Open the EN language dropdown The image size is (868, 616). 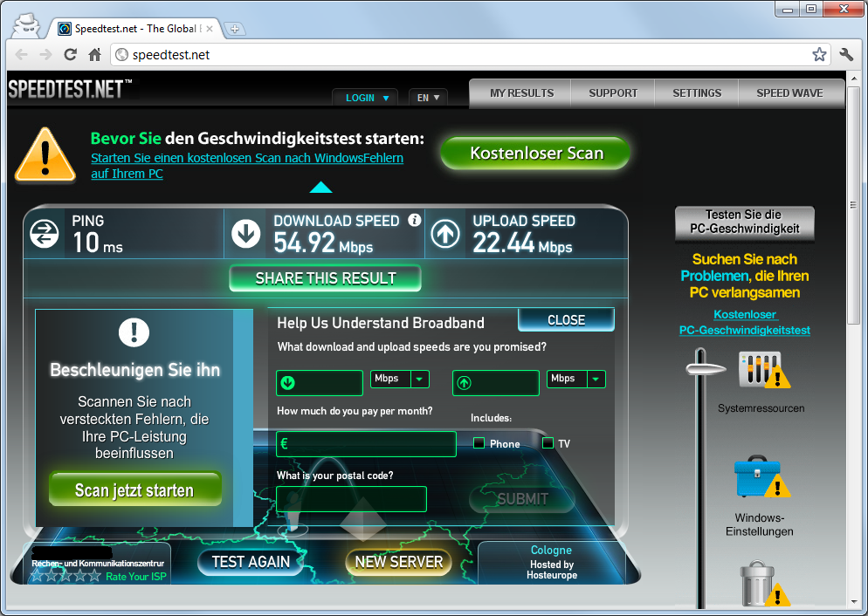pos(428,98)
